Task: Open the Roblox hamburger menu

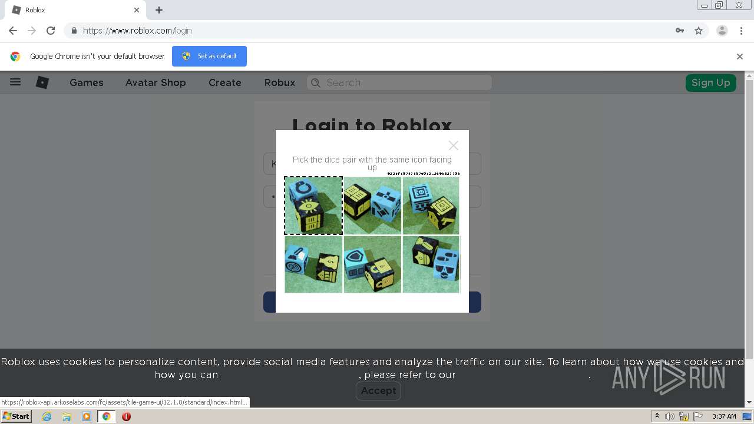Action: [x=15, y=82]
